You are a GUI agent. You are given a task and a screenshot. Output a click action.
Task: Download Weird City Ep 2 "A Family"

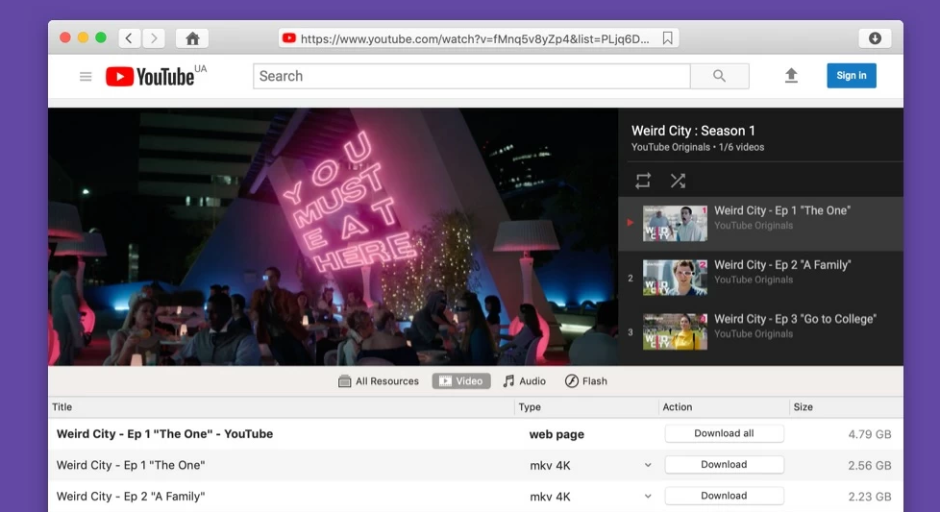tap(724, 496)
